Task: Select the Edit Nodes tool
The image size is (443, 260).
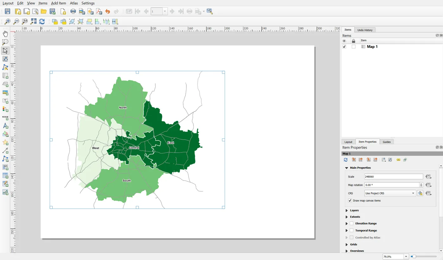Action: click(x=5, y=67)
